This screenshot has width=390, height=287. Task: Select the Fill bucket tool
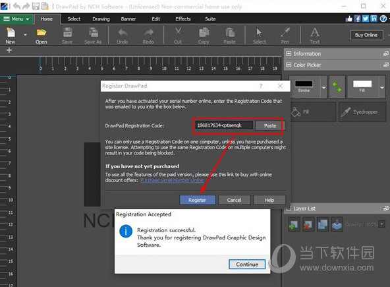tap(313, 112)
